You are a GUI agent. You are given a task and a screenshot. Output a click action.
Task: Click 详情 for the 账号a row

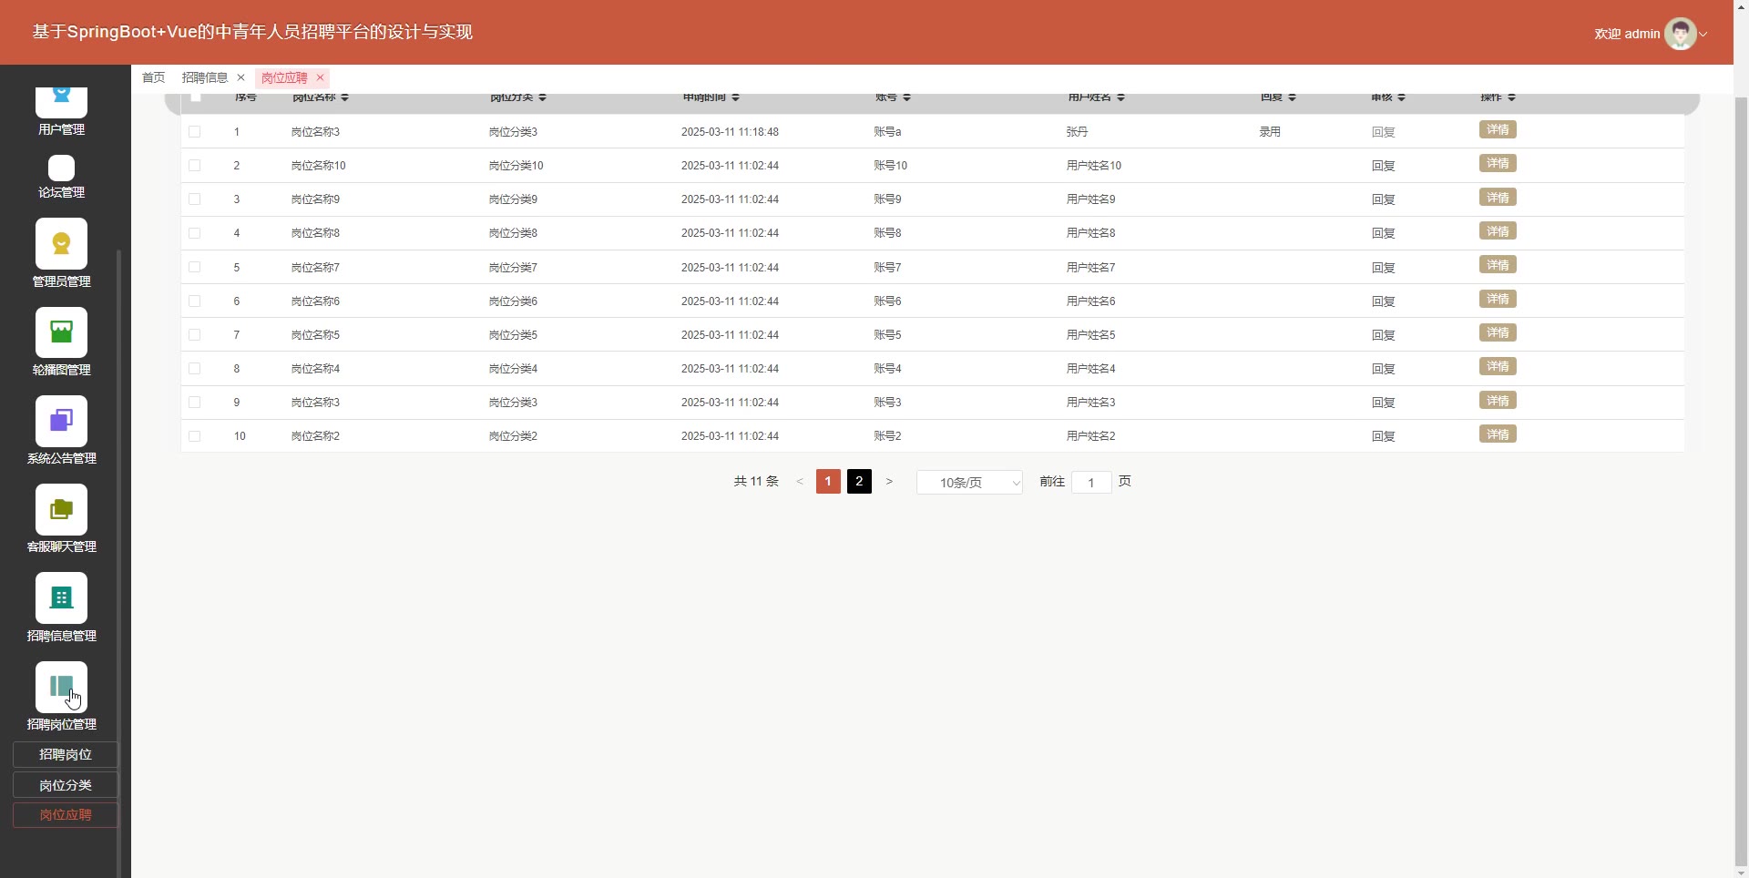pyautogui.click(x=1498, y=130)
